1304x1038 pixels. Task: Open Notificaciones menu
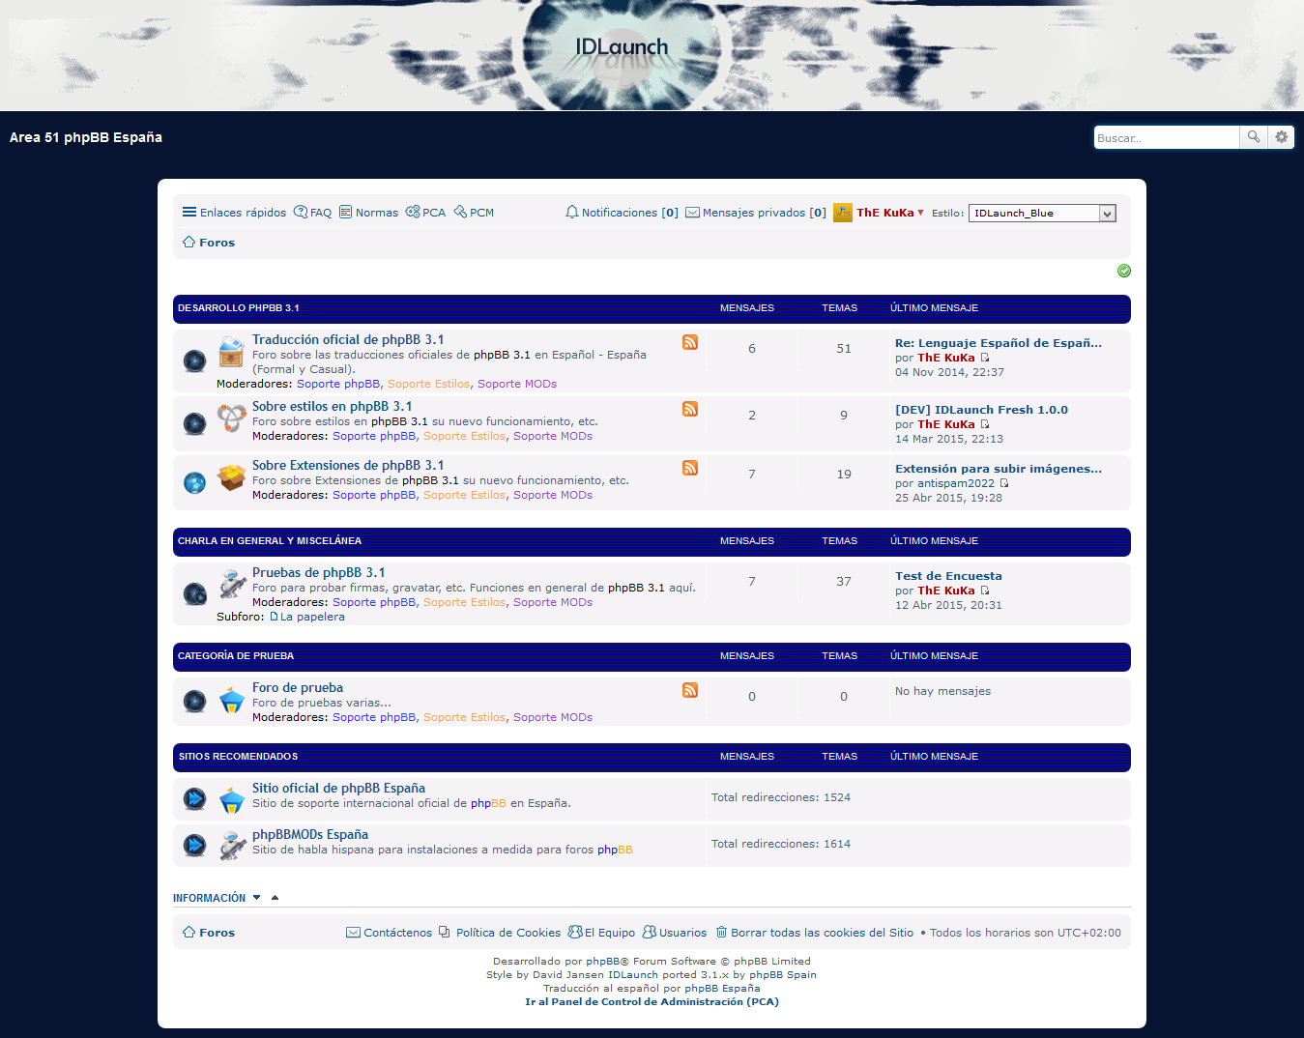(622, 213)
